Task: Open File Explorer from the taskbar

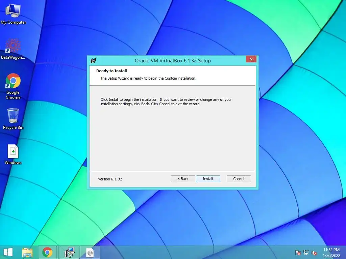Action: click(x=27, y=252)
